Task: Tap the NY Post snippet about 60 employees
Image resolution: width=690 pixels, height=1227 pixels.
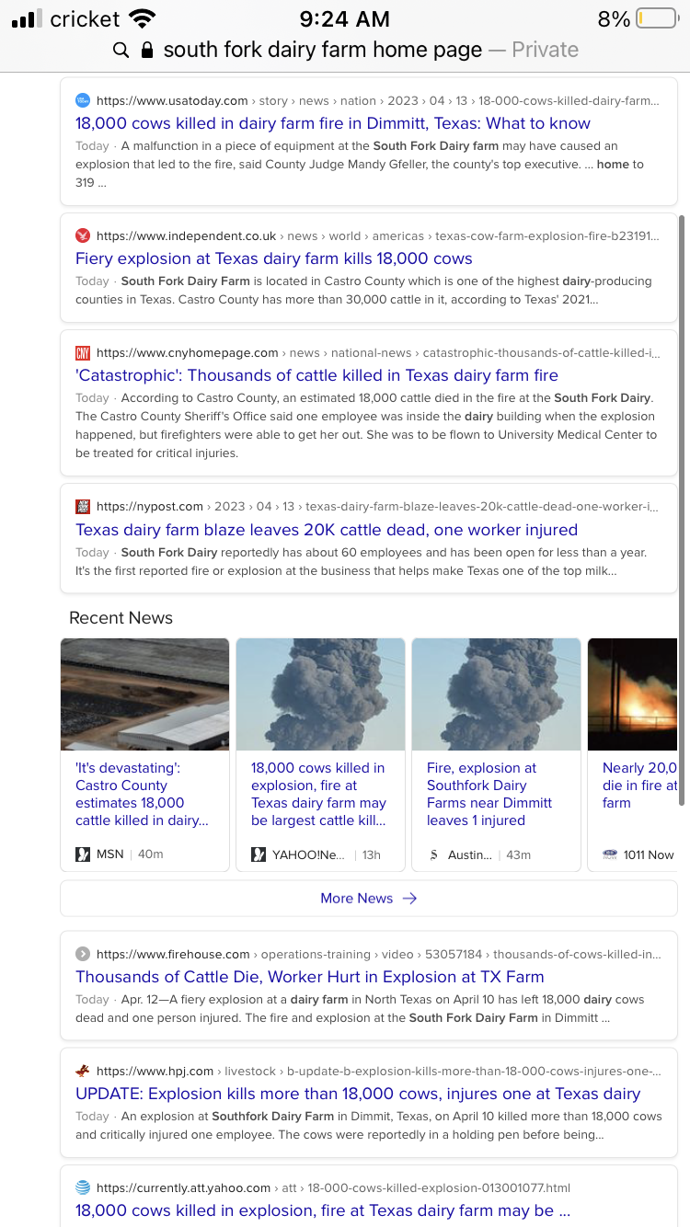Action: click(361, 561)
